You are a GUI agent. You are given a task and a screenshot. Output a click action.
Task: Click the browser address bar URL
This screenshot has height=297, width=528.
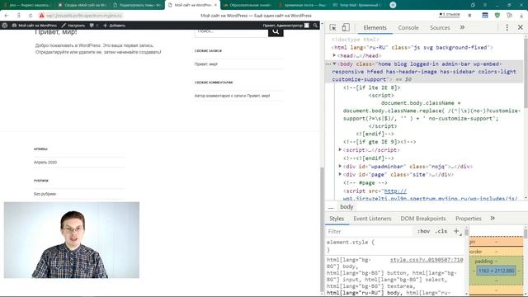(84, 16)
